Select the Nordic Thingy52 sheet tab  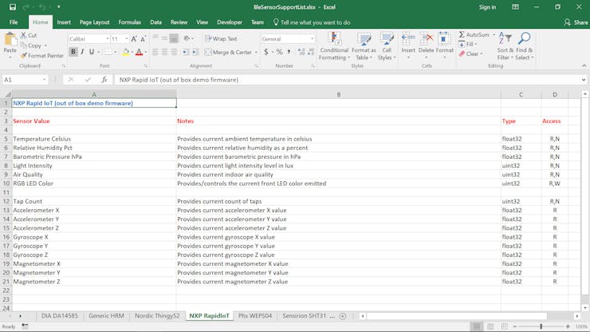[157, 316]
